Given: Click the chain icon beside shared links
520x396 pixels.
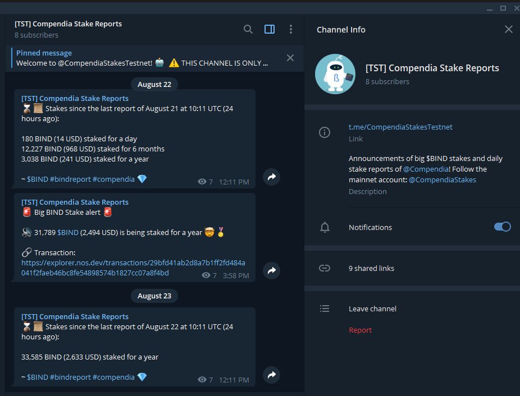Looking at the screenshot, I should (325, 268).
